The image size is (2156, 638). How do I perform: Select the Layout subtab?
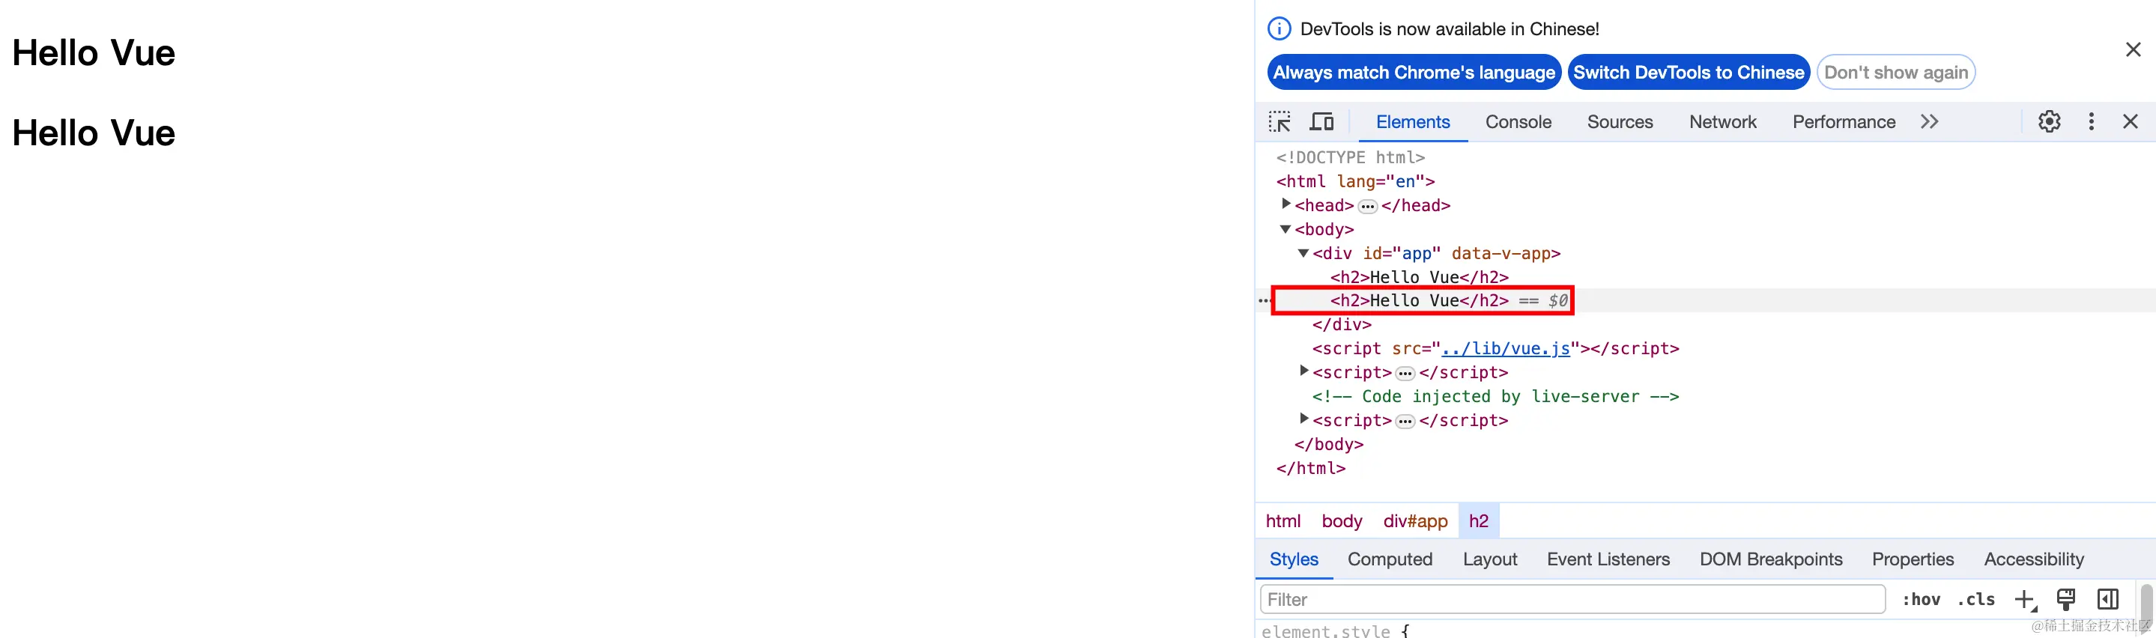pos(1490,559)
